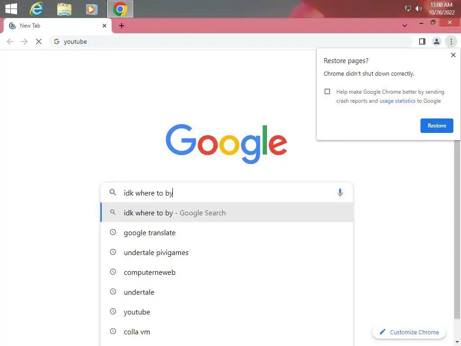Check the crash reports checkbox

327,91
